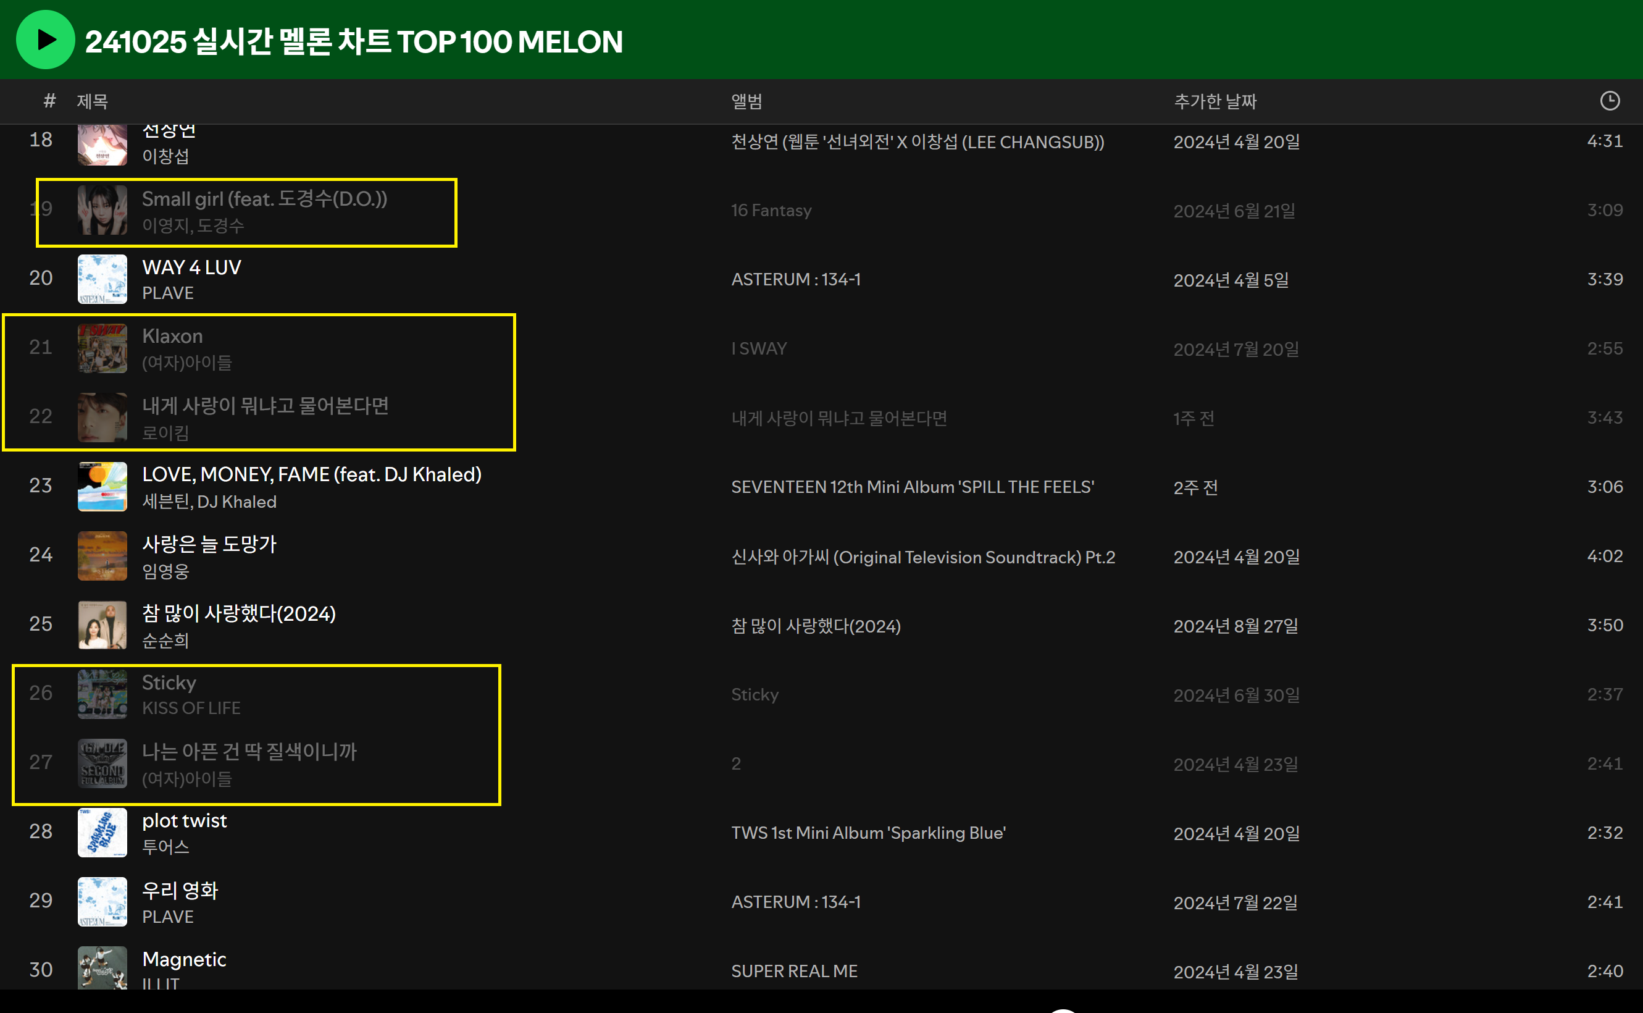Open album 16 Fantasy
The height and width of the screenshot is (1013, 1643).
[771, 211]
